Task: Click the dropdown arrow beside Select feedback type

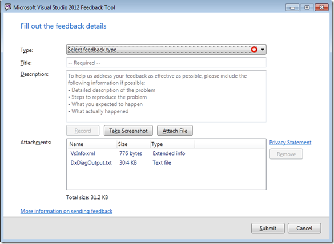Action: (263, 50)
